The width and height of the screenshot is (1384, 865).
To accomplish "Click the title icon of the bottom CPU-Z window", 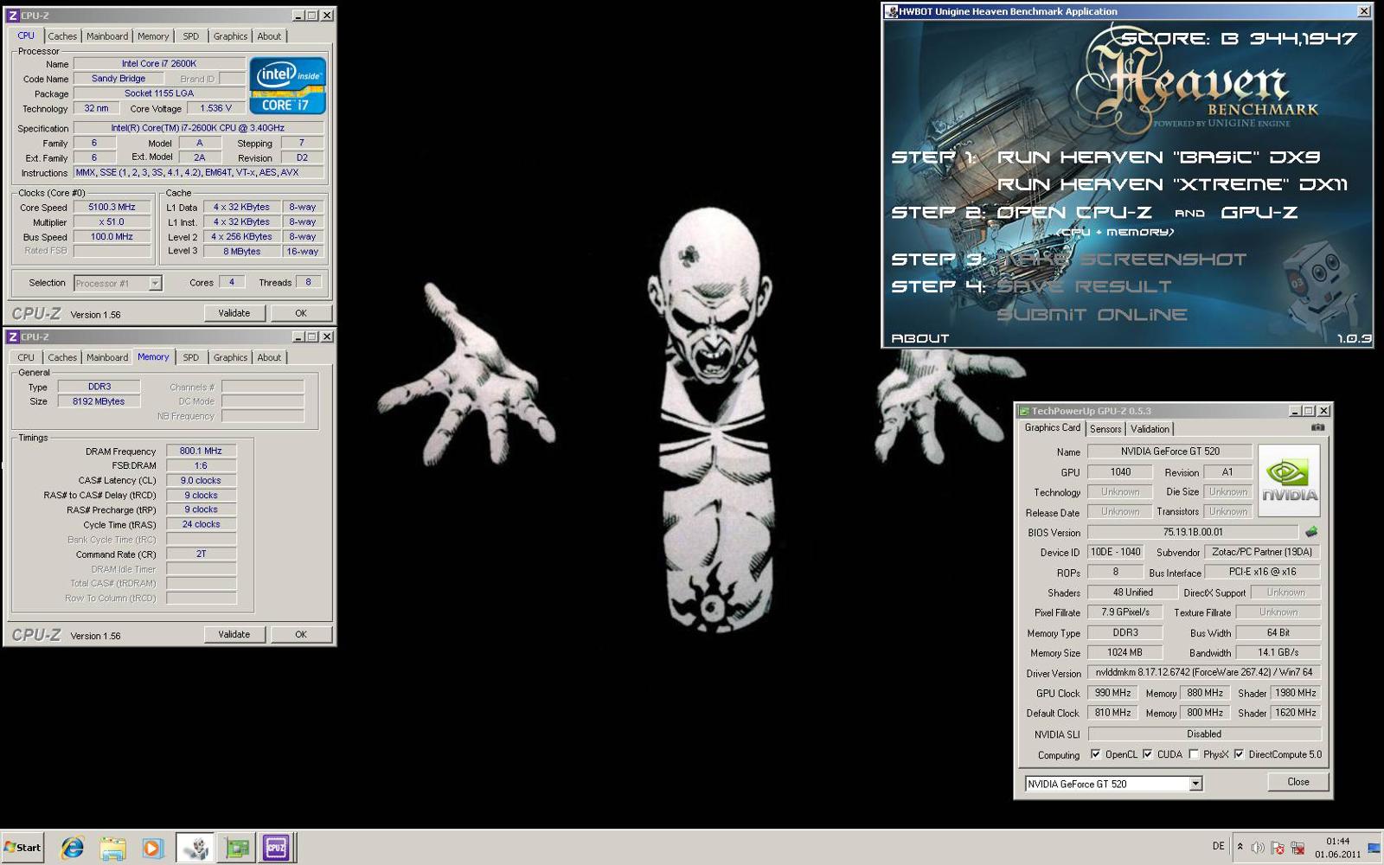I will tap(13, 336).
